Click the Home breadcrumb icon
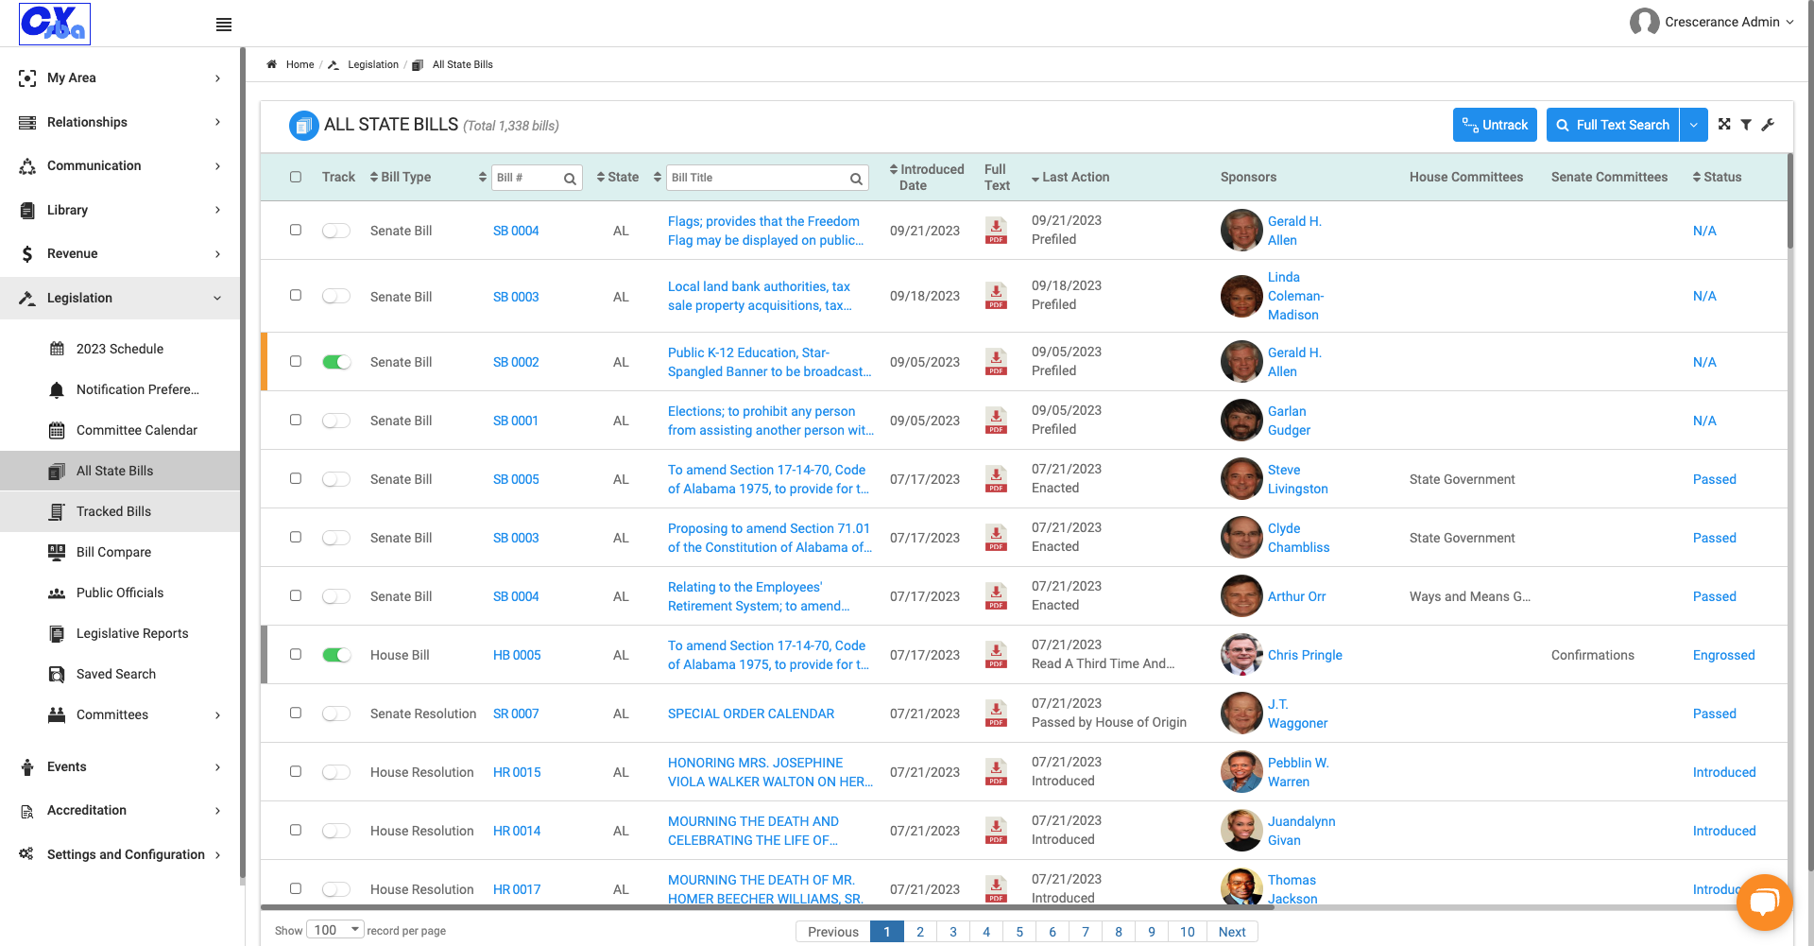 pyautogui.click(x=272, y=64)
